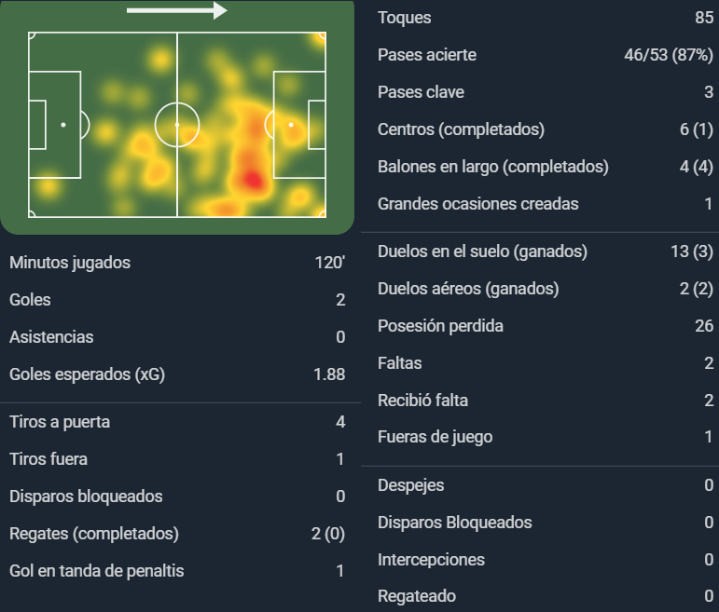
Task: Click the Goles esperados (xG) label
Action: pyautogui.click(x=87, y=374)
